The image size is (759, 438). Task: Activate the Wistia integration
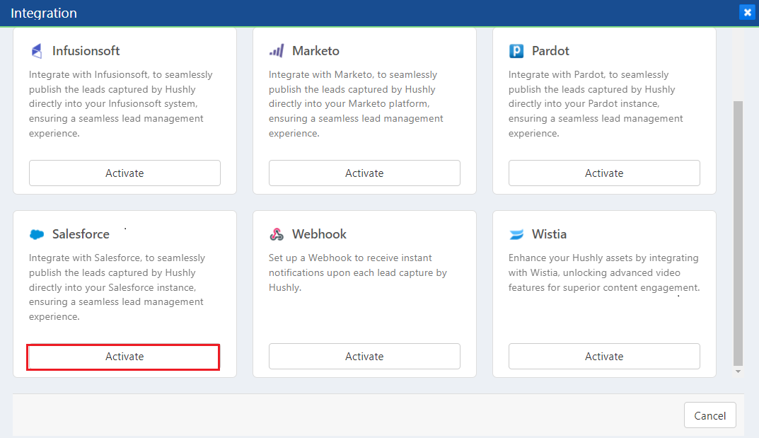pyautogui.click(x=604, y=356)
